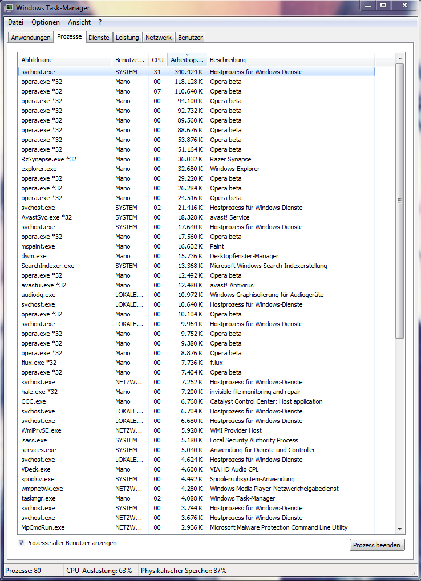Sort by Beschreibung column header

(290, 60)
